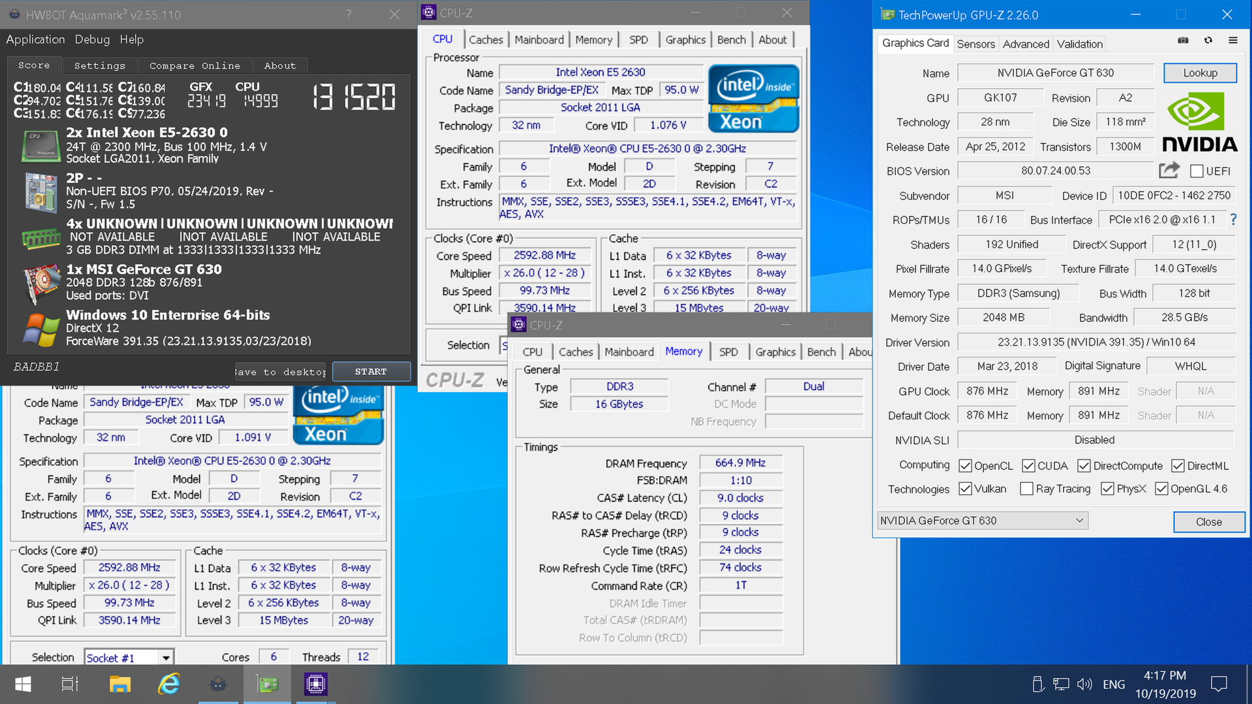Viewport: 1252px width, 704px height.
Task: Click the START button in Aquamark
Action: (x=371, y=372)
